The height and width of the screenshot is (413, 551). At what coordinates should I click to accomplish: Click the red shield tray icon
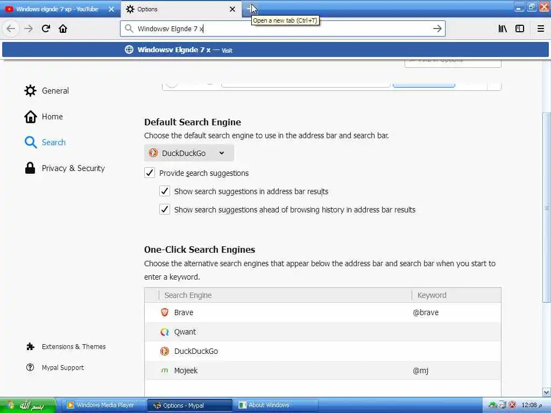coord(512,405)
